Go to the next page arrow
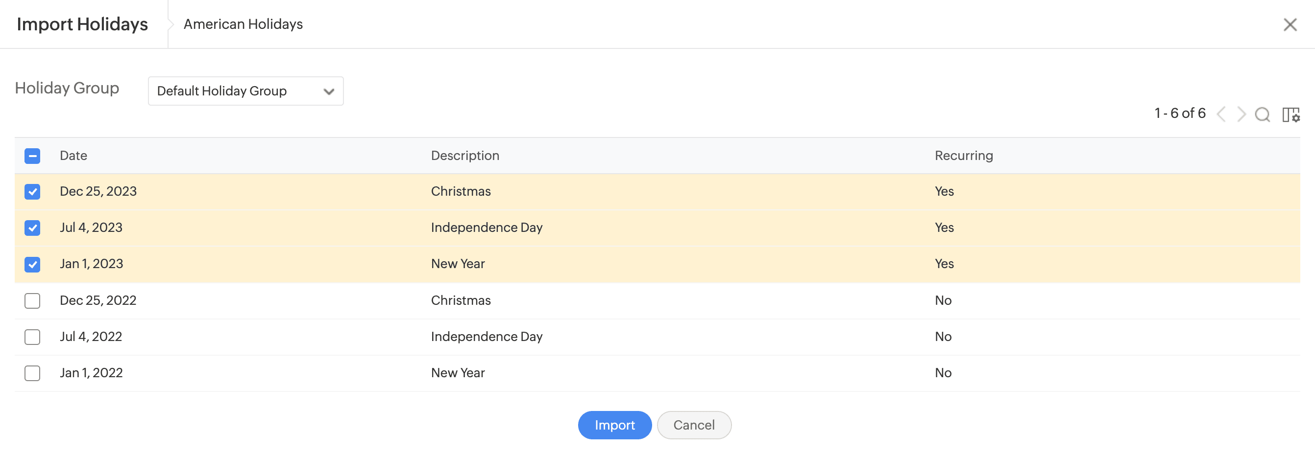The height and width of the screenshot is (455, 1315). click(1241, 114)
